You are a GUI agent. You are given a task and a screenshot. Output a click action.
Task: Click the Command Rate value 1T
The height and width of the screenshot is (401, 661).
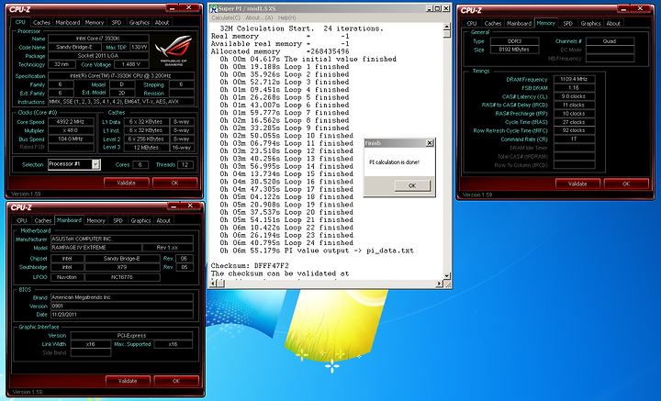(x=574, y=139)
